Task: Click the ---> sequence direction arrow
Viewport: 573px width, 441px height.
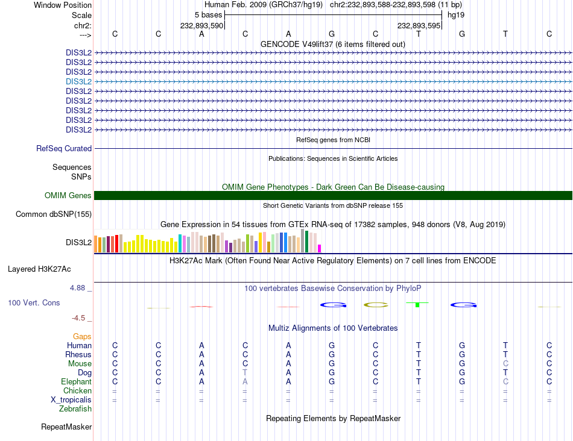Action: [86, 35]
